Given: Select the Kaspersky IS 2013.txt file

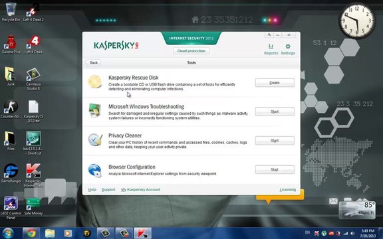Looking at the screenshot, I should tap(33, 111).
